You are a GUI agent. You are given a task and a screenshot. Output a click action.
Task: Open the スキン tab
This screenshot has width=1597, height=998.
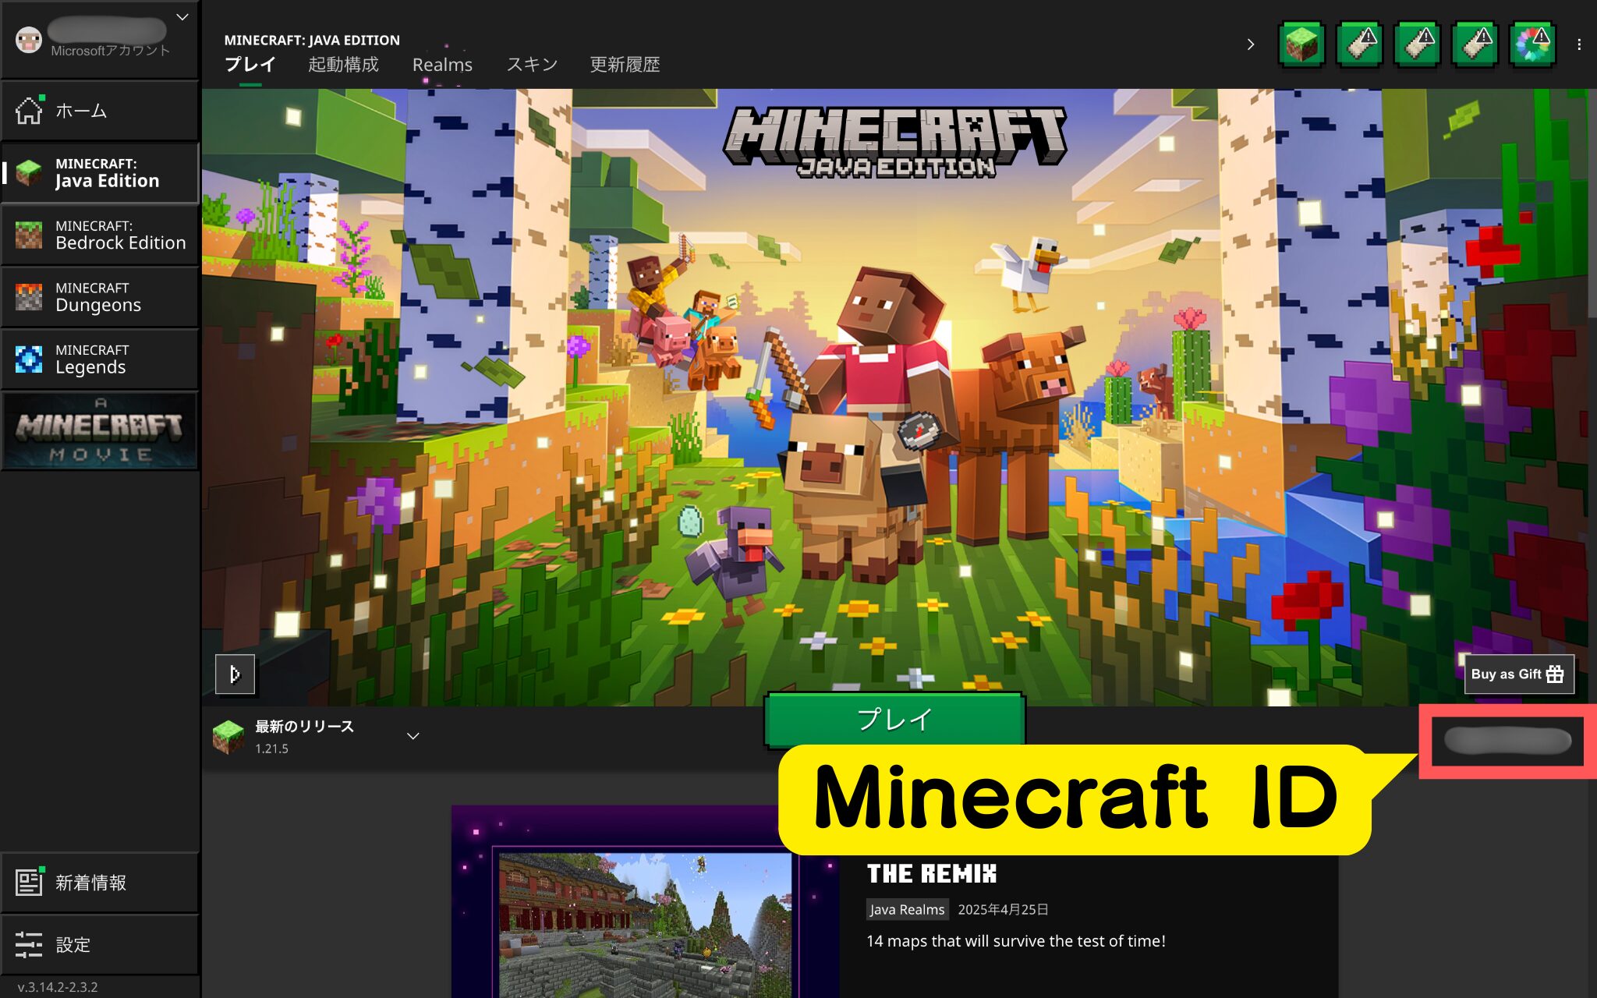532,65
